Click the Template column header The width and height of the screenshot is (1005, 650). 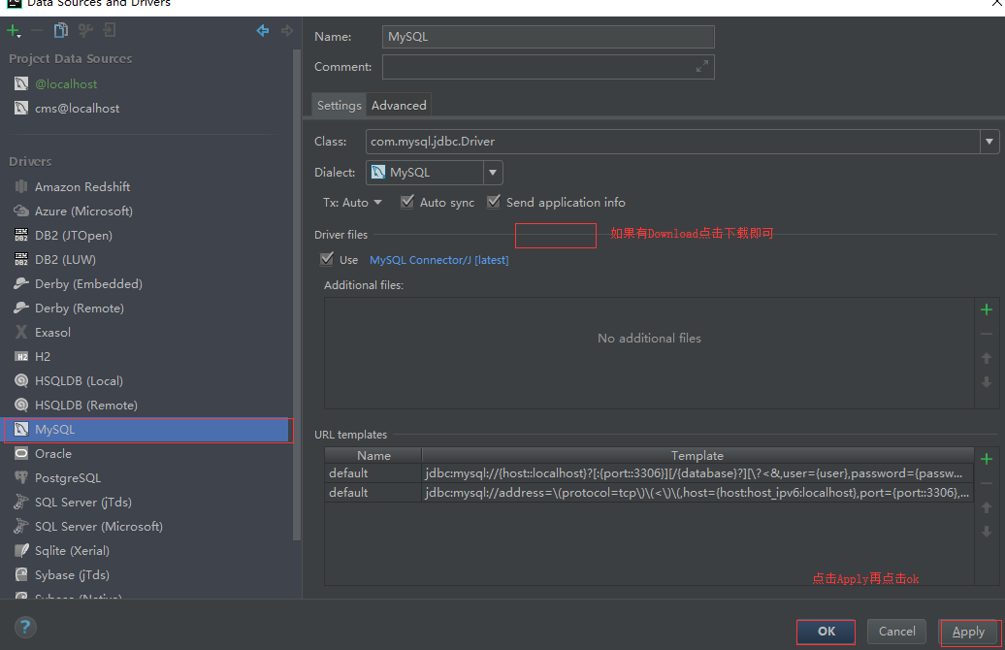tap(697, 456)
